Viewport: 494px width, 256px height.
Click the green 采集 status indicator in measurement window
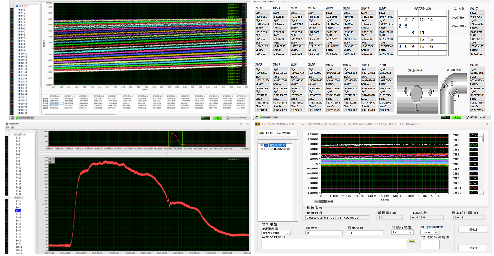pyautogui.click(x=457, y=117)
